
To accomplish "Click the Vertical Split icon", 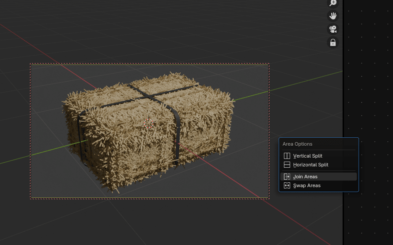I will point(287,156).
